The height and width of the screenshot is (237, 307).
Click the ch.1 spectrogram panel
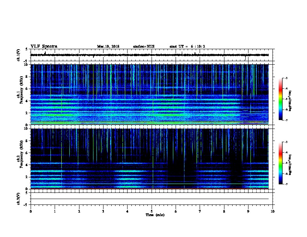150,94
